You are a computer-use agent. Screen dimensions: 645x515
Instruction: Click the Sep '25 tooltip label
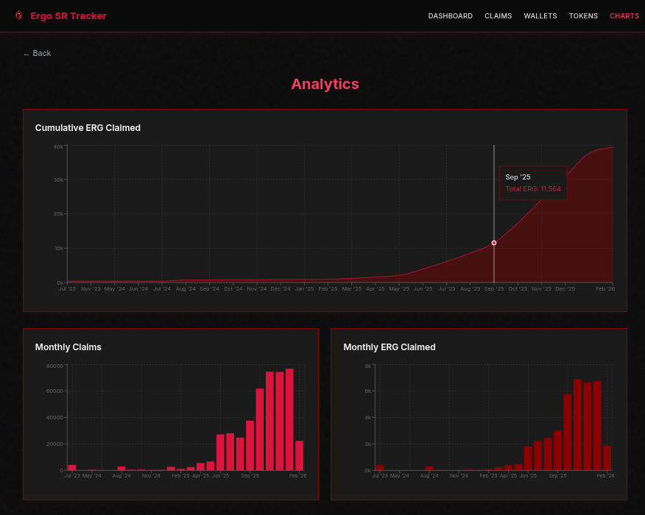518,177
